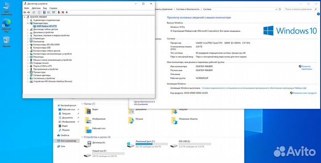Select Этот компьютер in Explorer navigation pane
This screenshot has width=321, height=163.
[x=66, y=141]
